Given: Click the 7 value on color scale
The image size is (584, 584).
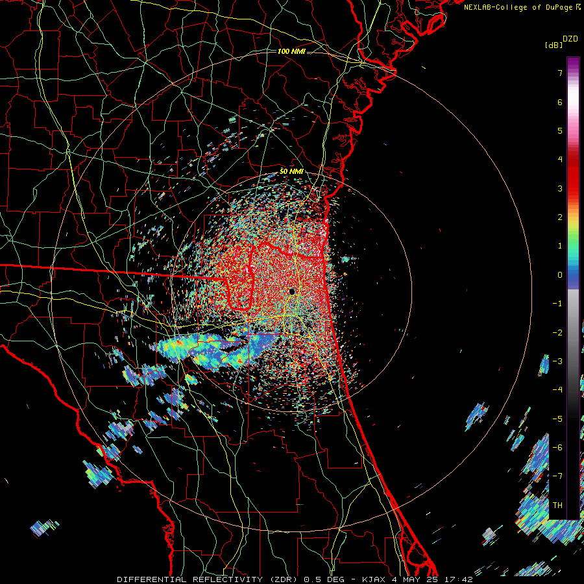Looking at the screenshot, I should [560, 73].
